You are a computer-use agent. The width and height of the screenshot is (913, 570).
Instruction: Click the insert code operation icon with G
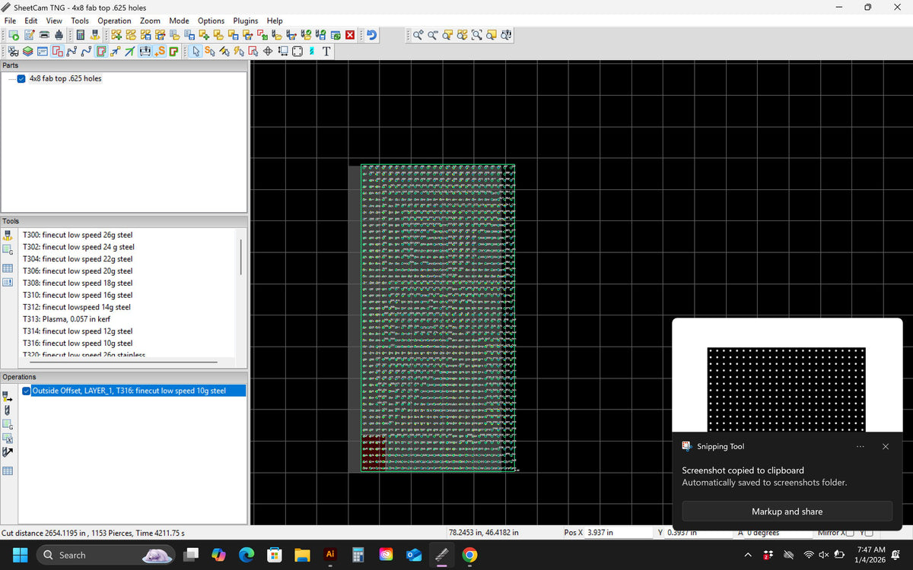[8, 424]
